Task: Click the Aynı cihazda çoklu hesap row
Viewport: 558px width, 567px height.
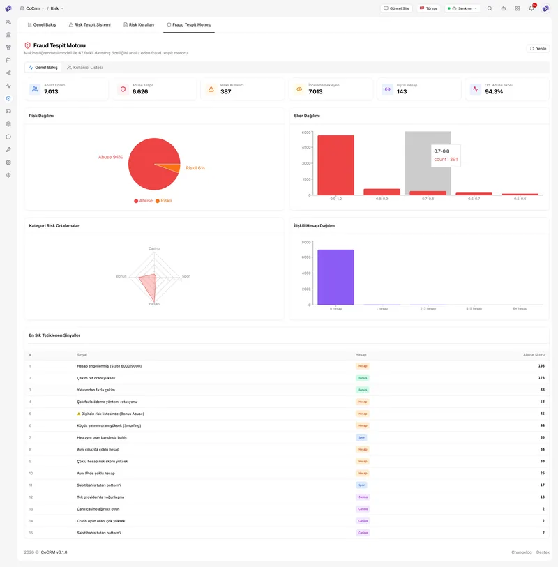Action: (287, 449)
